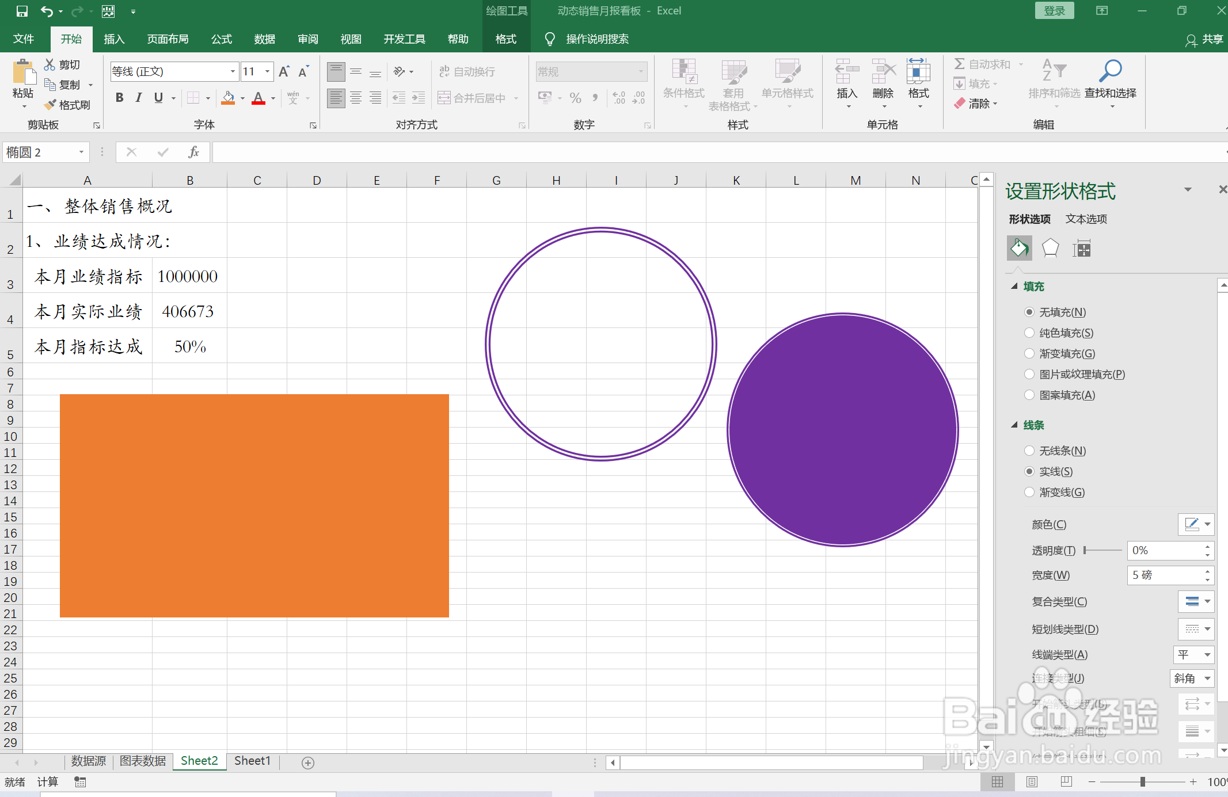Add a new sheet with plus icon
Image resolution: width=1228 pixels, height=797 pixels.
pos(308,762)
